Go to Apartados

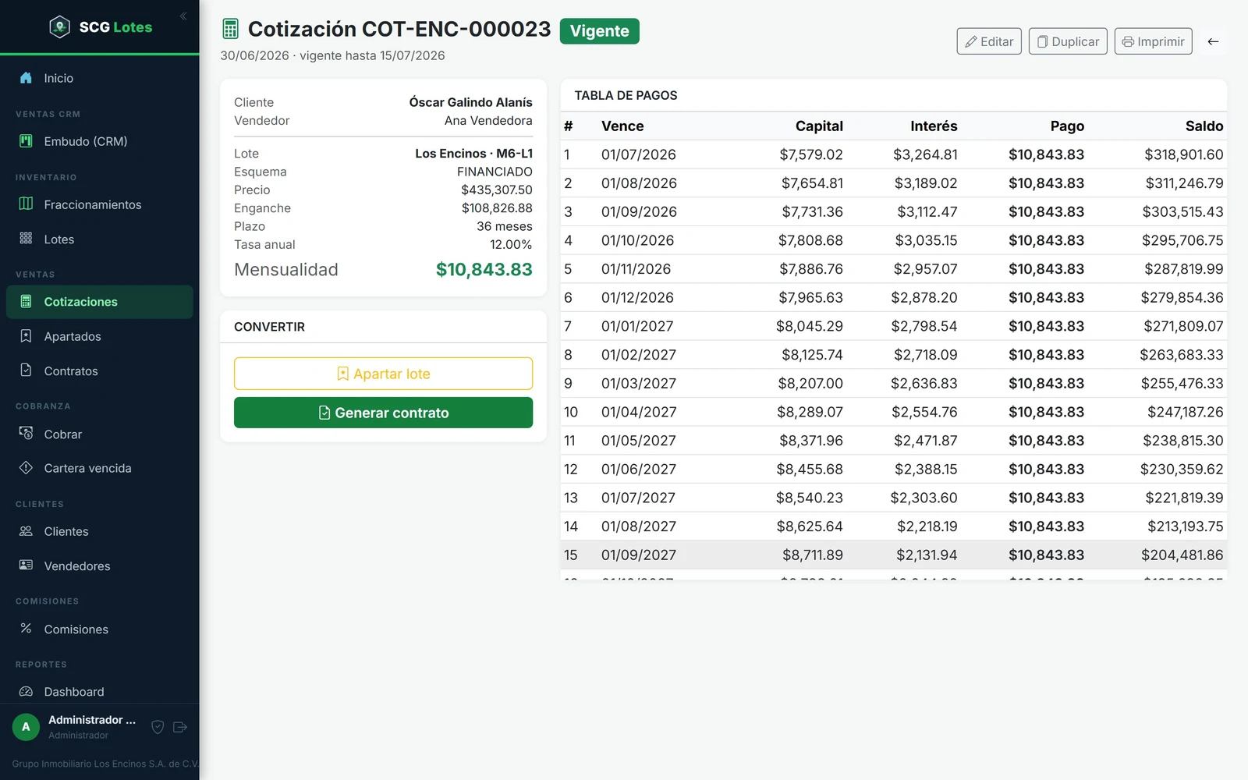[x=99, y=336]
